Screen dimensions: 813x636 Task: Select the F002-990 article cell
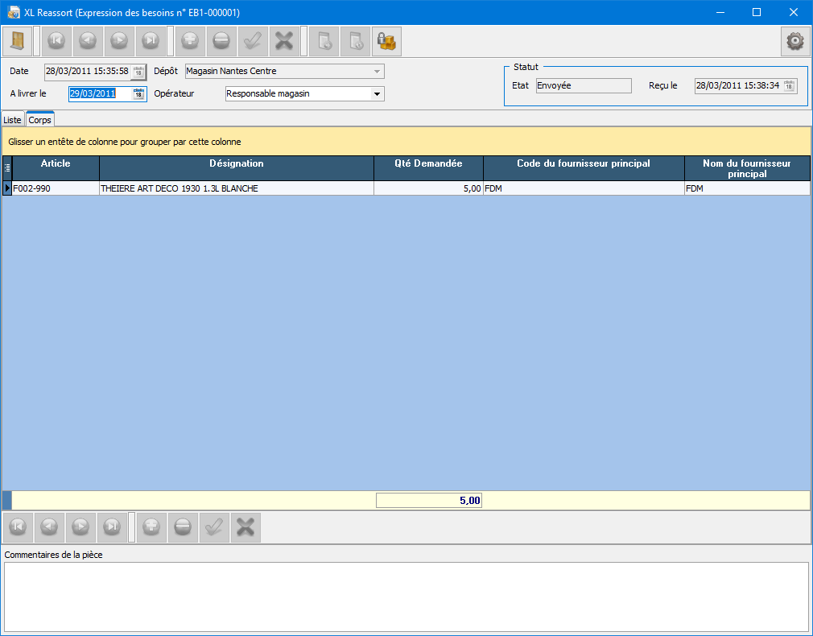[55, 188]
